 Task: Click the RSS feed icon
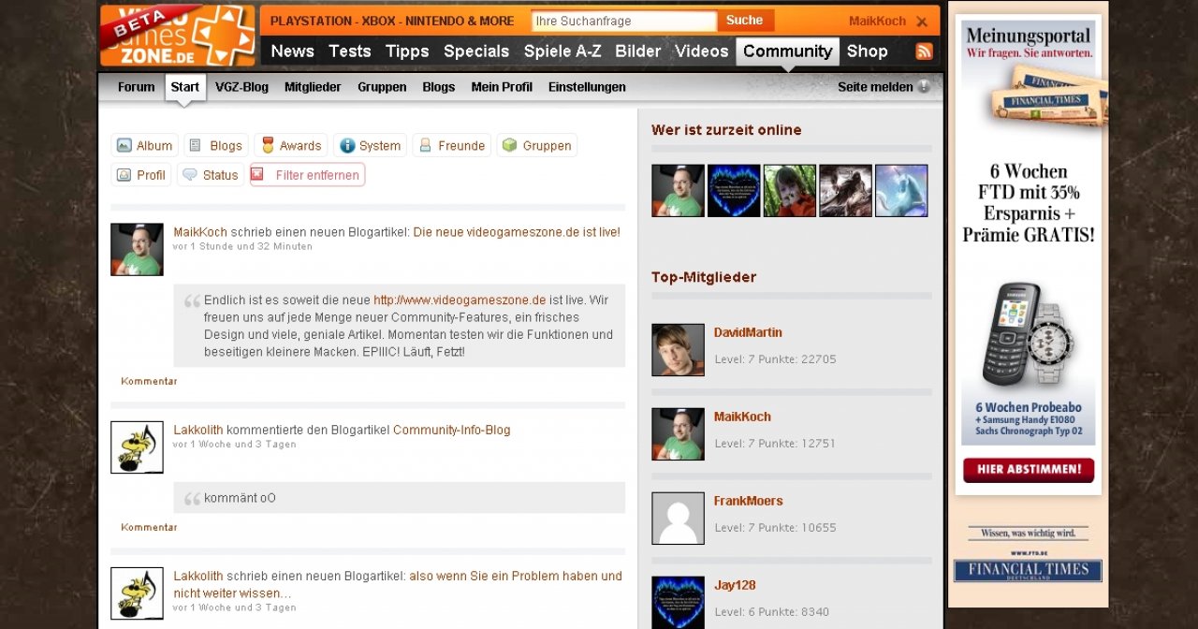point(924,51)
